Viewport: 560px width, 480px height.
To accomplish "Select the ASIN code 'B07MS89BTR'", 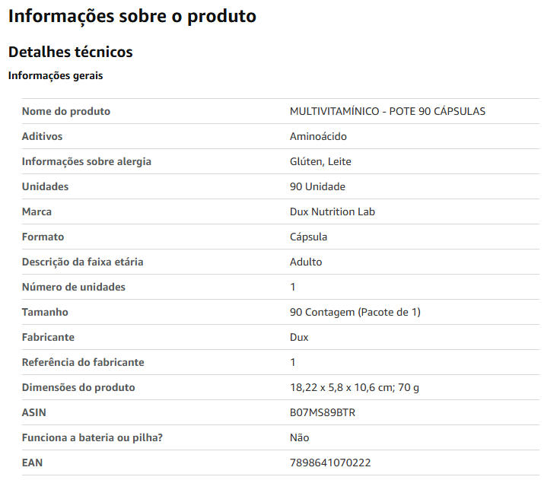I will 323,412.
